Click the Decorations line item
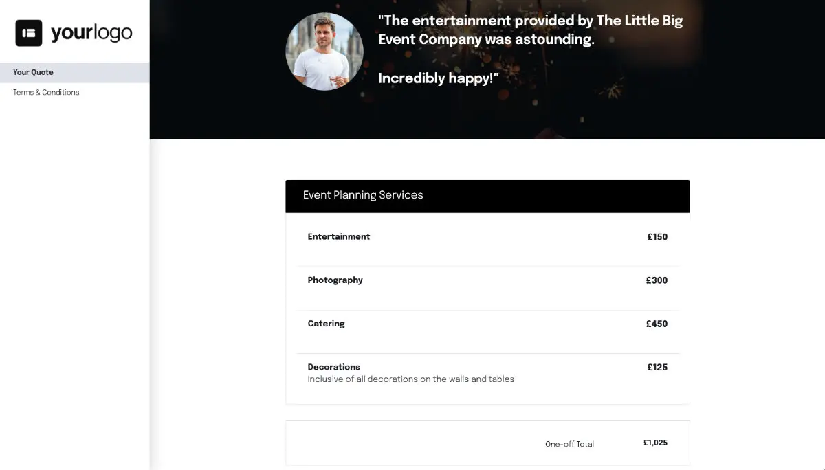This screenshot has height=470, width=825. [x=334, y=366]
